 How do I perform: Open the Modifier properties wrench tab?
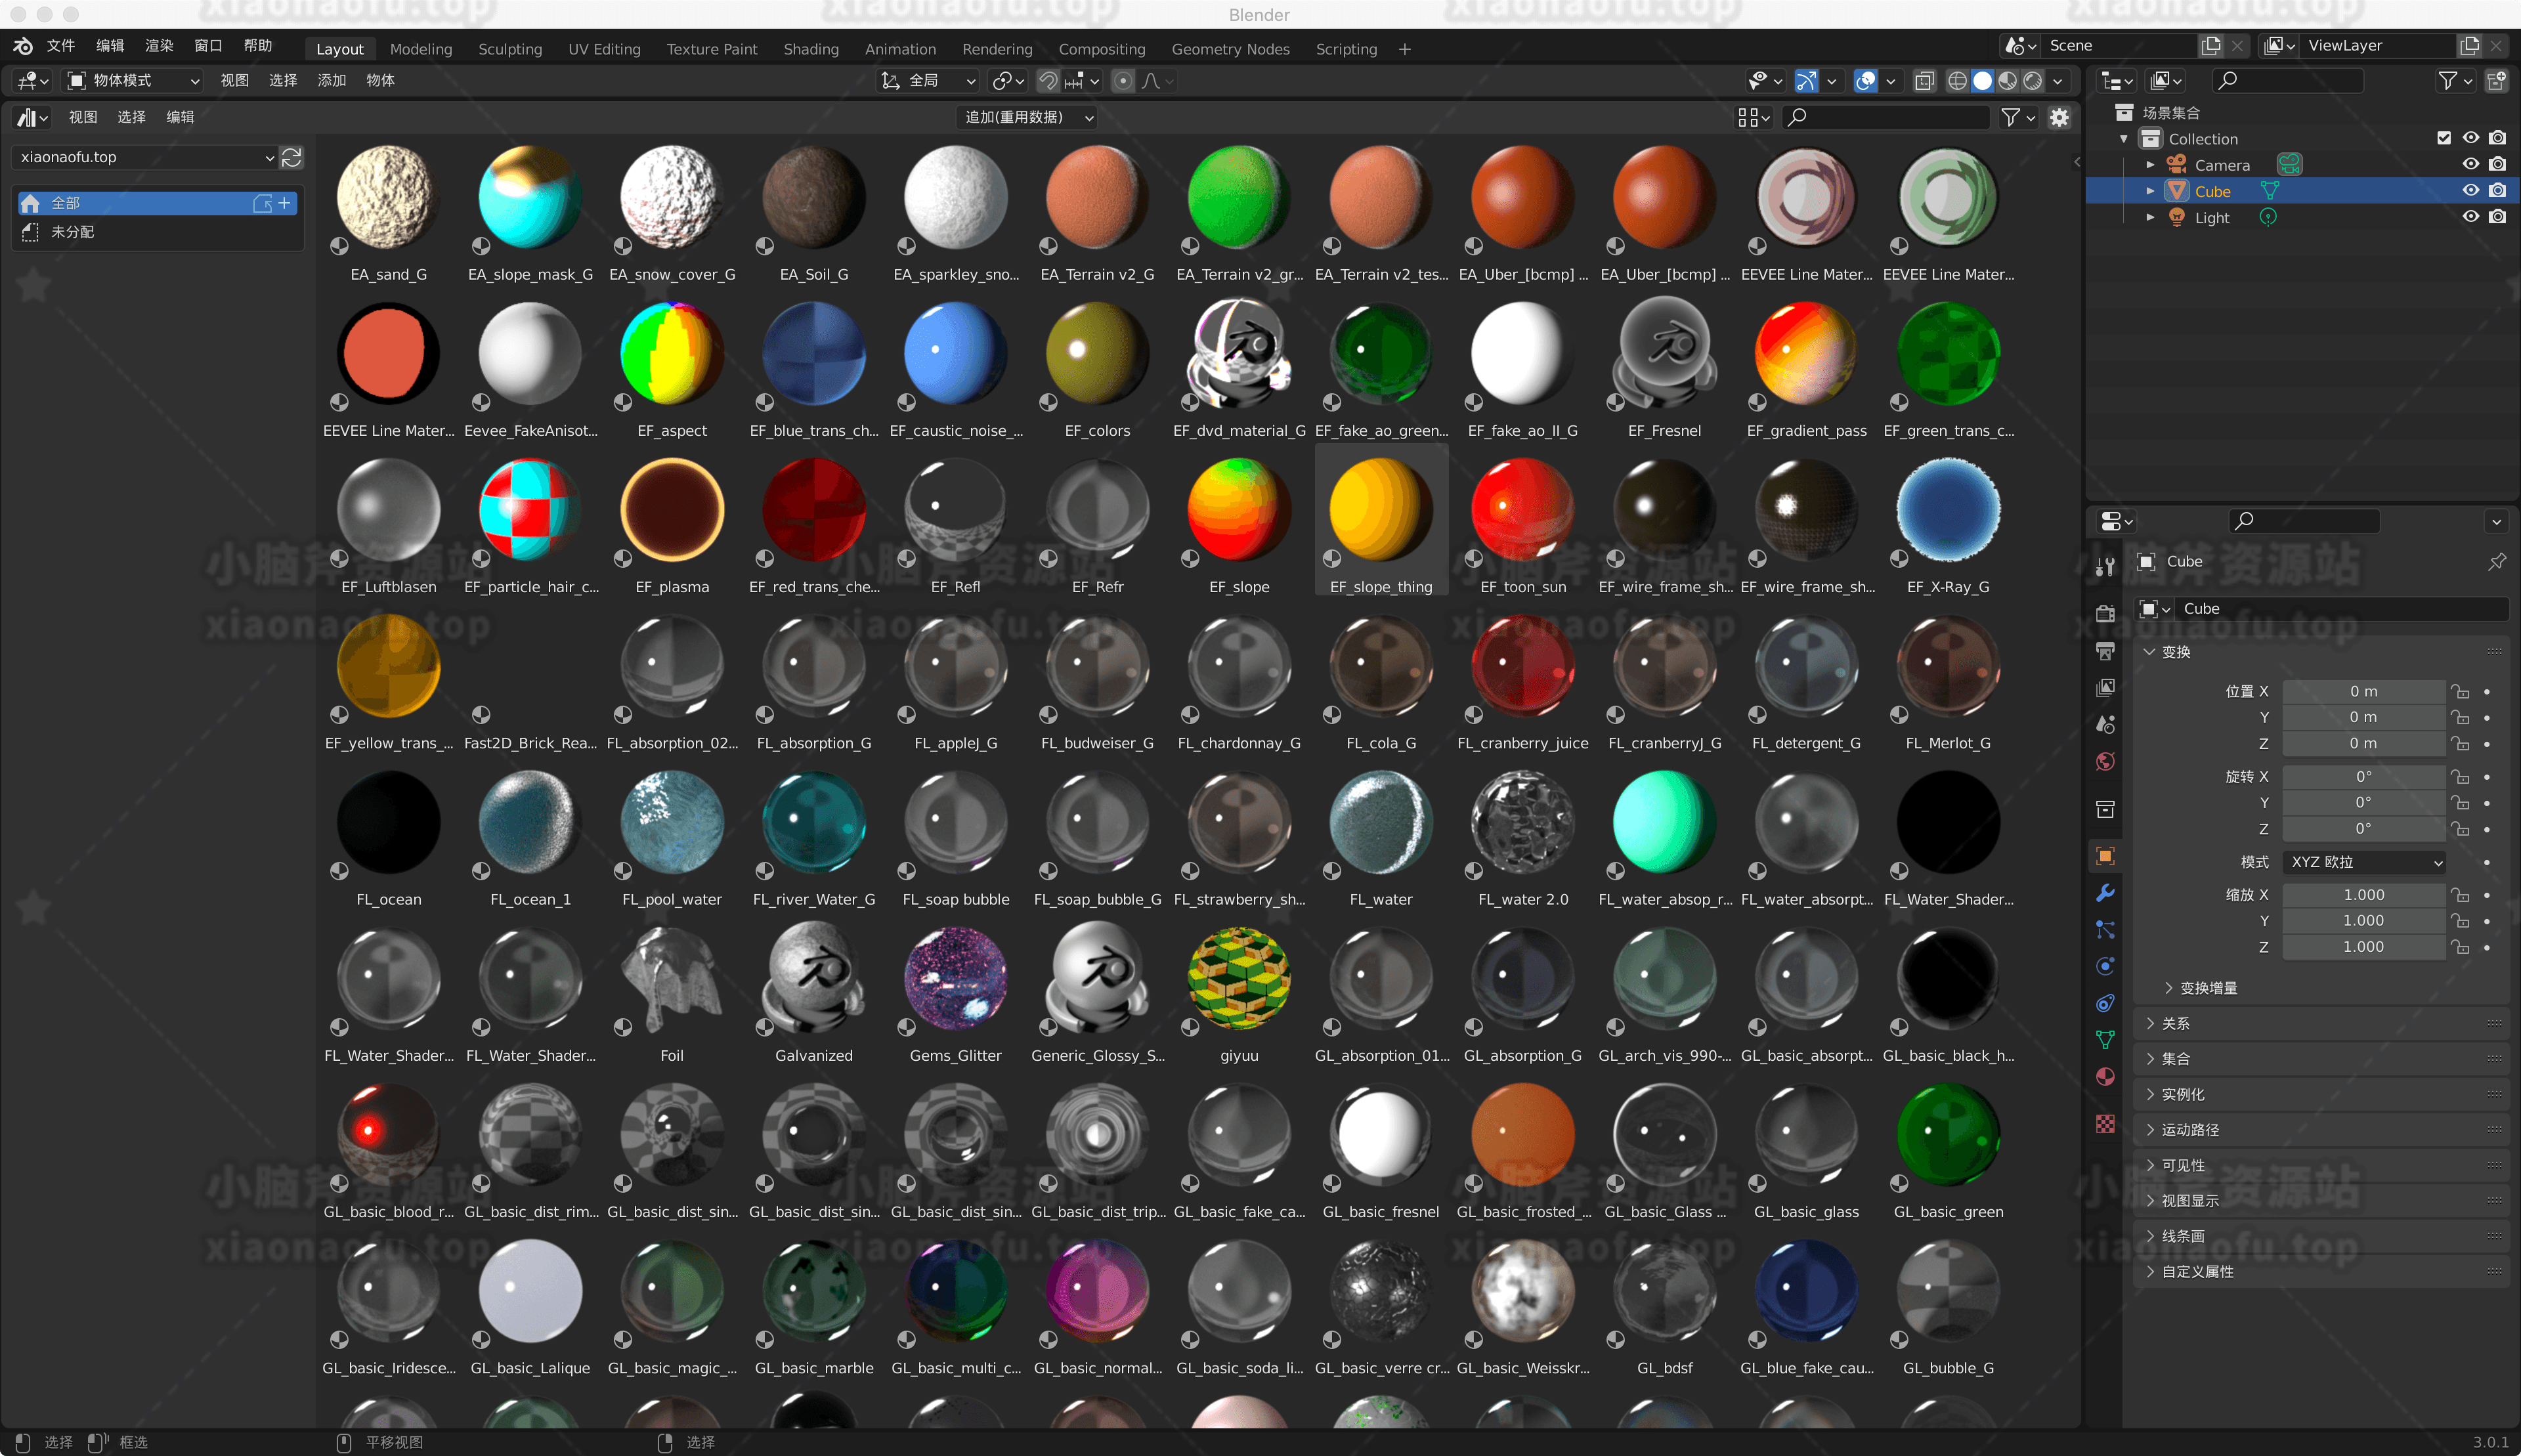[2105, 893]
